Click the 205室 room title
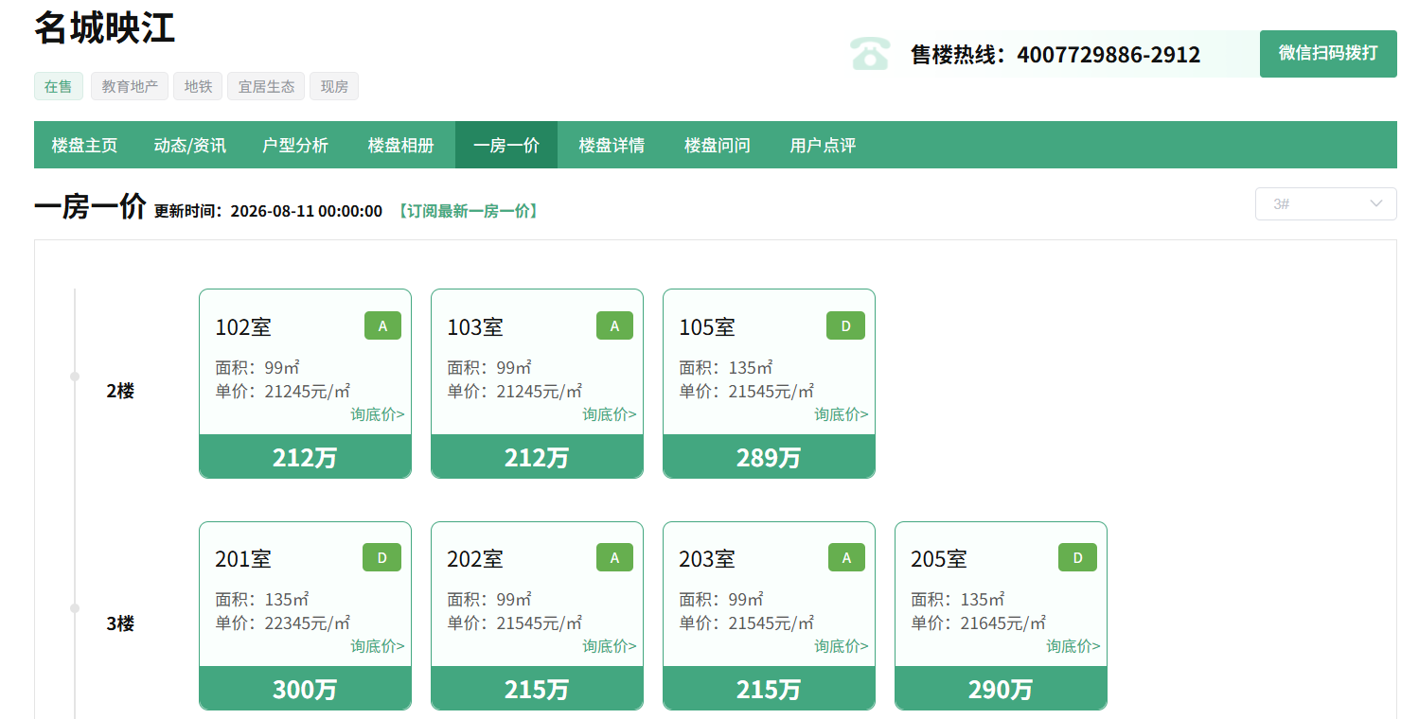Viewport: 1401px width, 719px height. coord(939,559)
